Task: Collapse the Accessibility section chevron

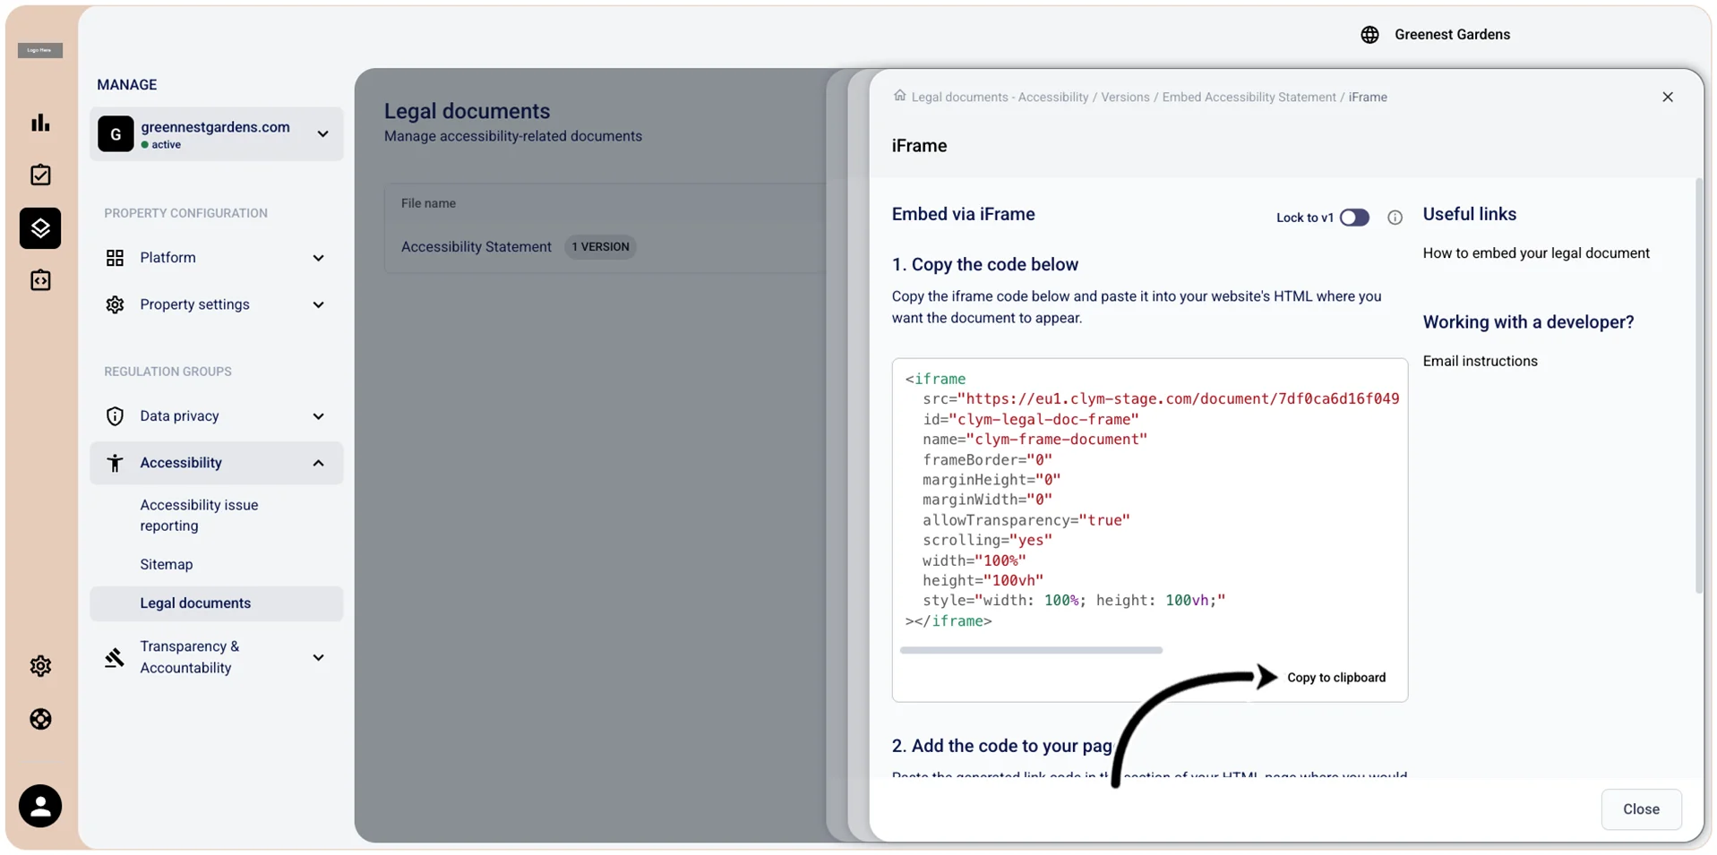Action: pyautogui.click(x=318, y=463)
